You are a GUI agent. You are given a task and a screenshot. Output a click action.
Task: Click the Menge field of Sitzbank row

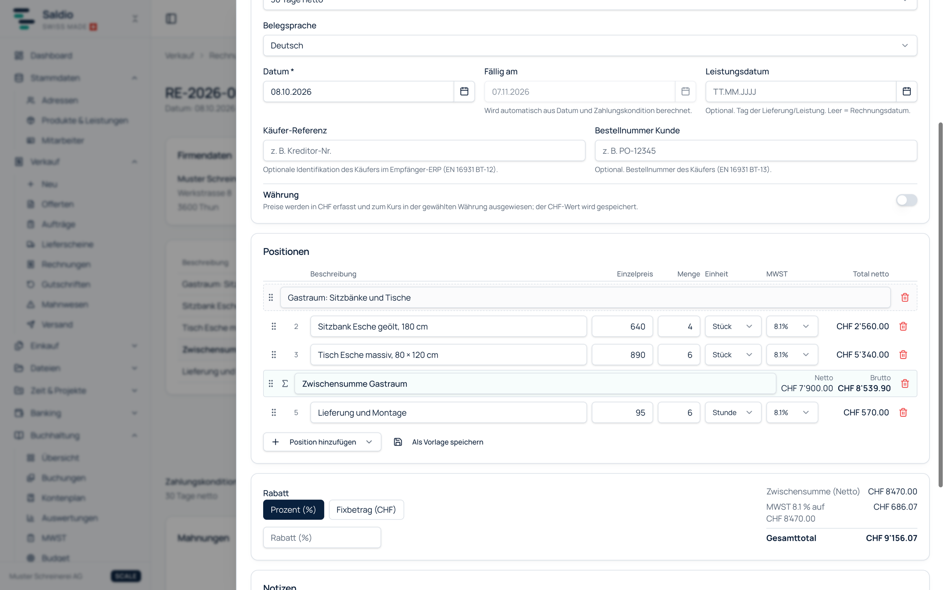678,326
